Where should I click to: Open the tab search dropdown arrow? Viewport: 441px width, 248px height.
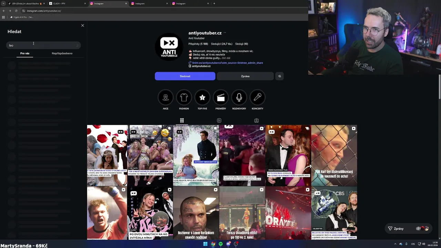3,3
